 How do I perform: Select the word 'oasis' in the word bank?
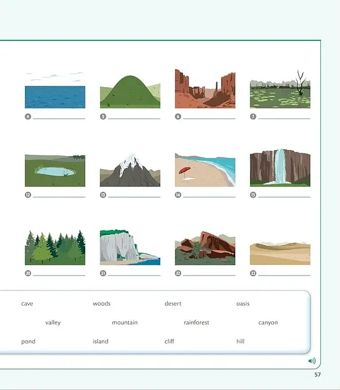tap(243, 304)
